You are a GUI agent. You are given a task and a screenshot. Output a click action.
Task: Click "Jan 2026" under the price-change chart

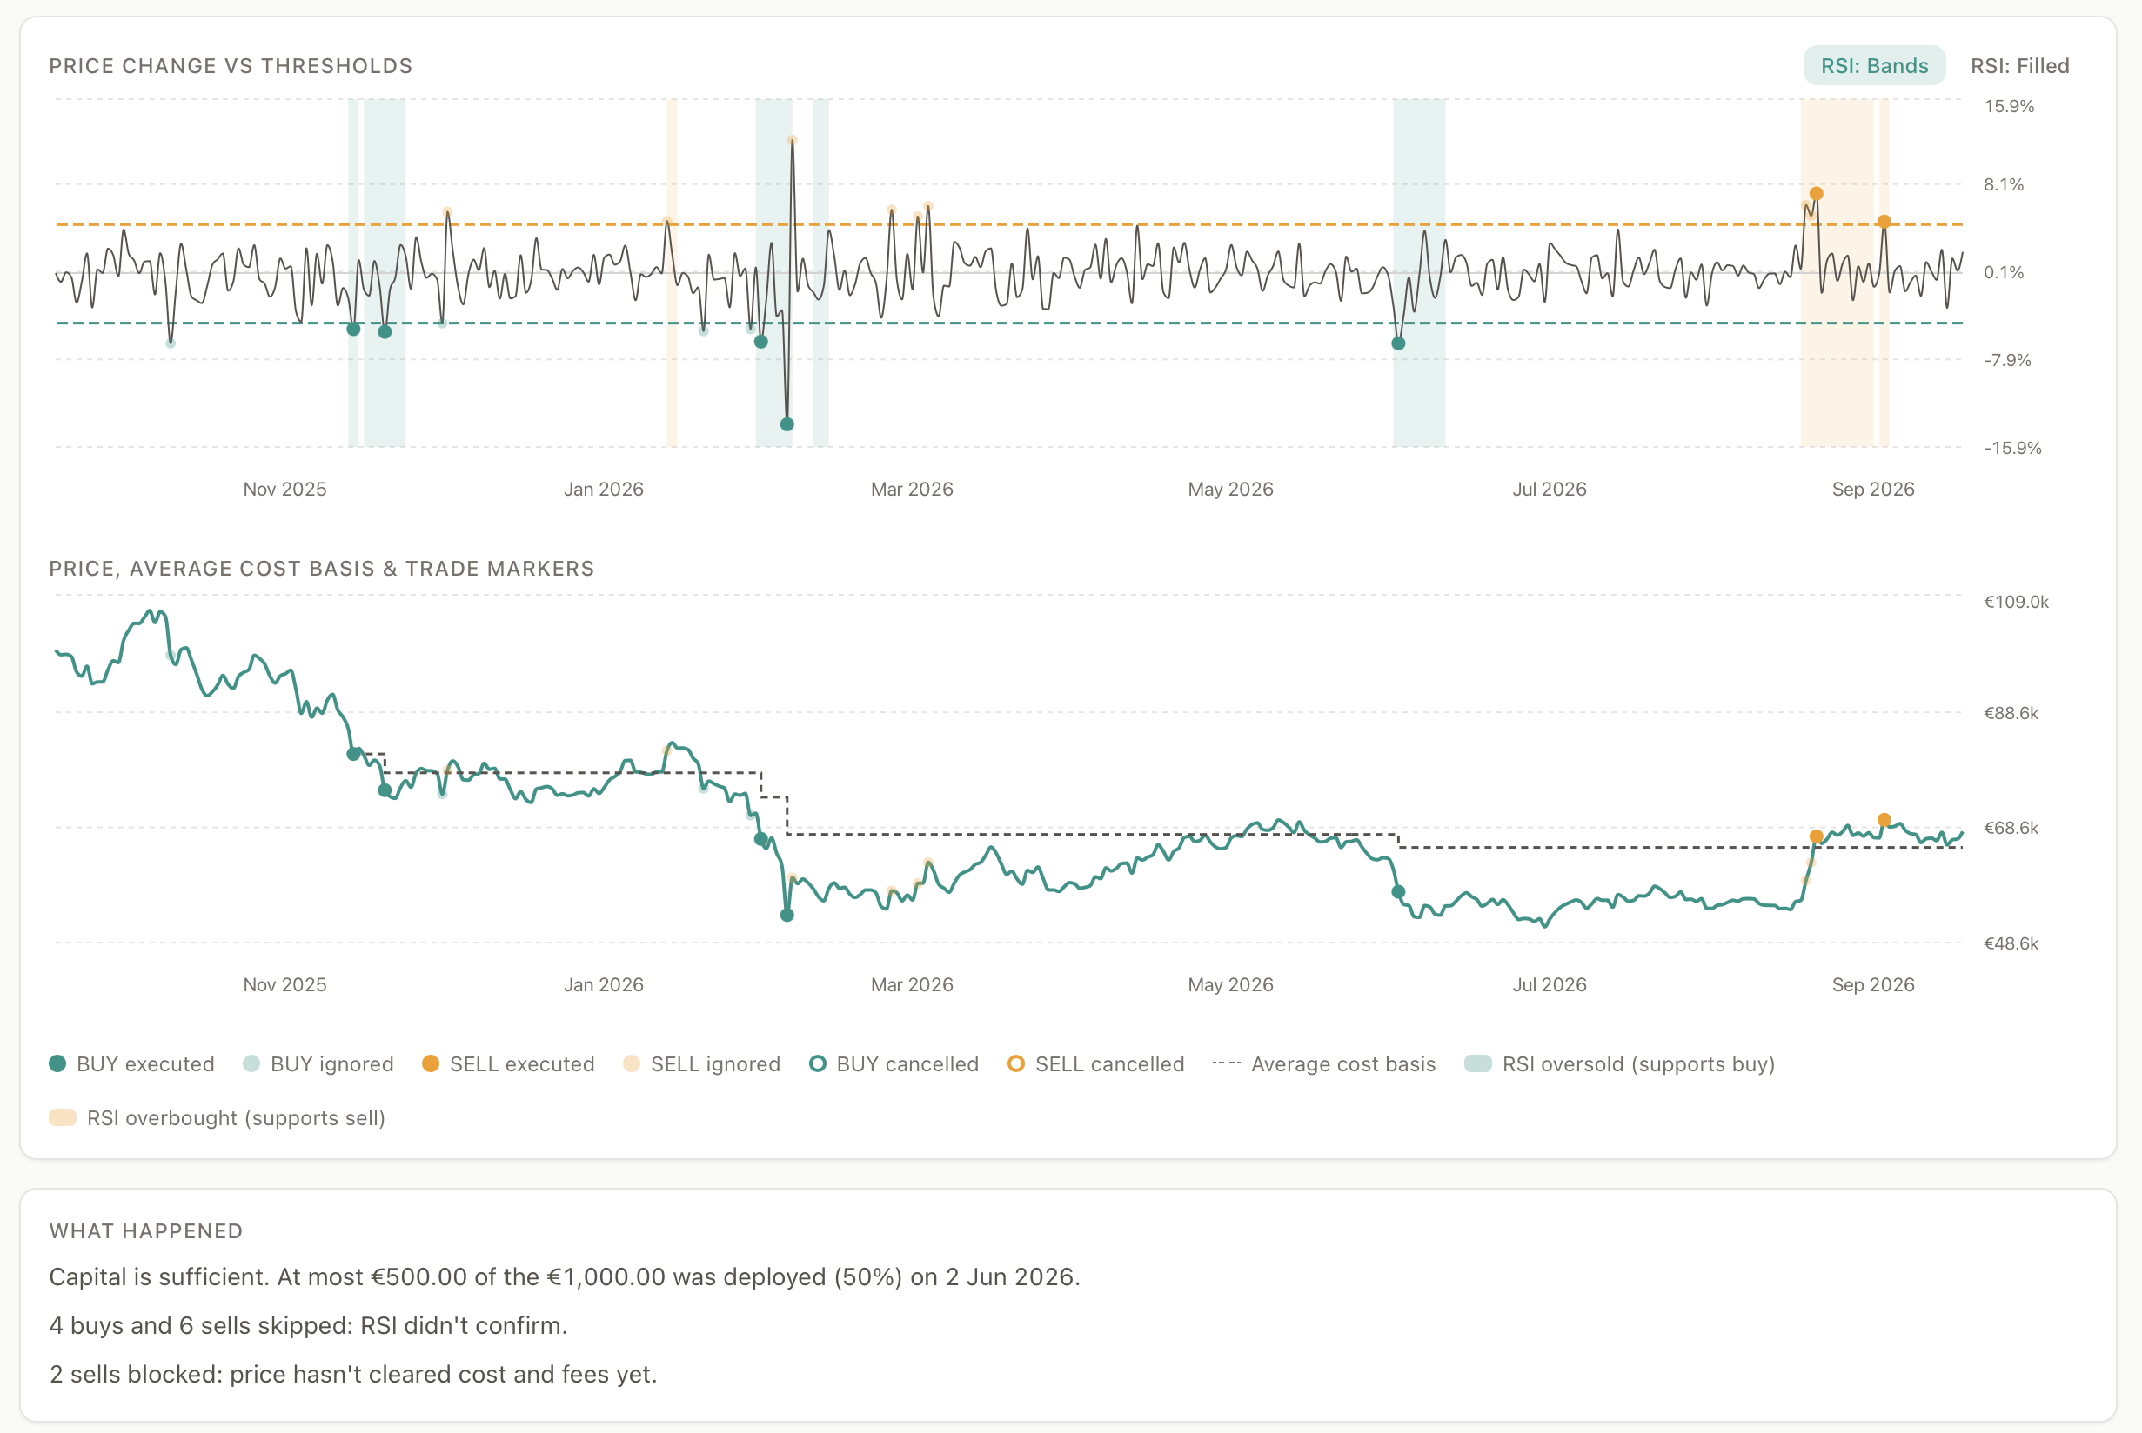pos(604,489)
